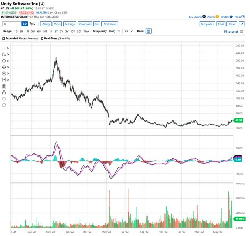The image size is (250, 236).
Task: Select the 1D range
Action: click(x=16, y=31)
